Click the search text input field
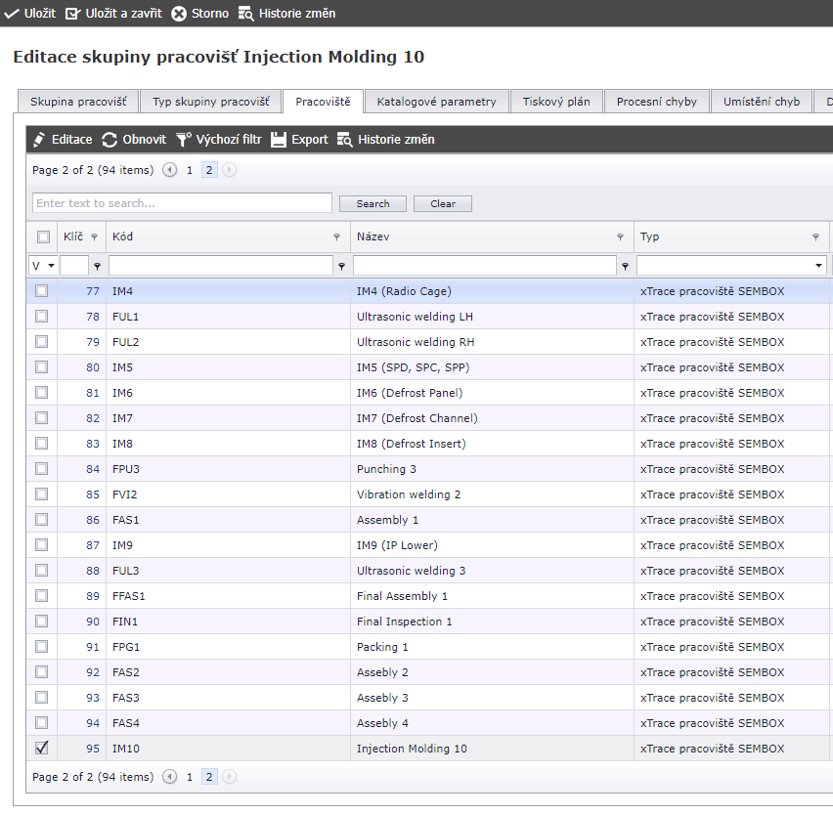This screenshot has height=815, width=833. click(x=182, y=203)
